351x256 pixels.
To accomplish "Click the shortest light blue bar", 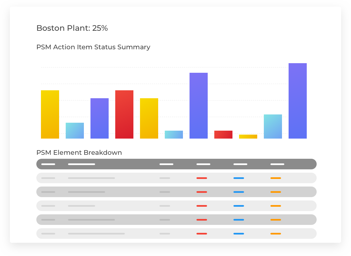I will coord(174,135).
